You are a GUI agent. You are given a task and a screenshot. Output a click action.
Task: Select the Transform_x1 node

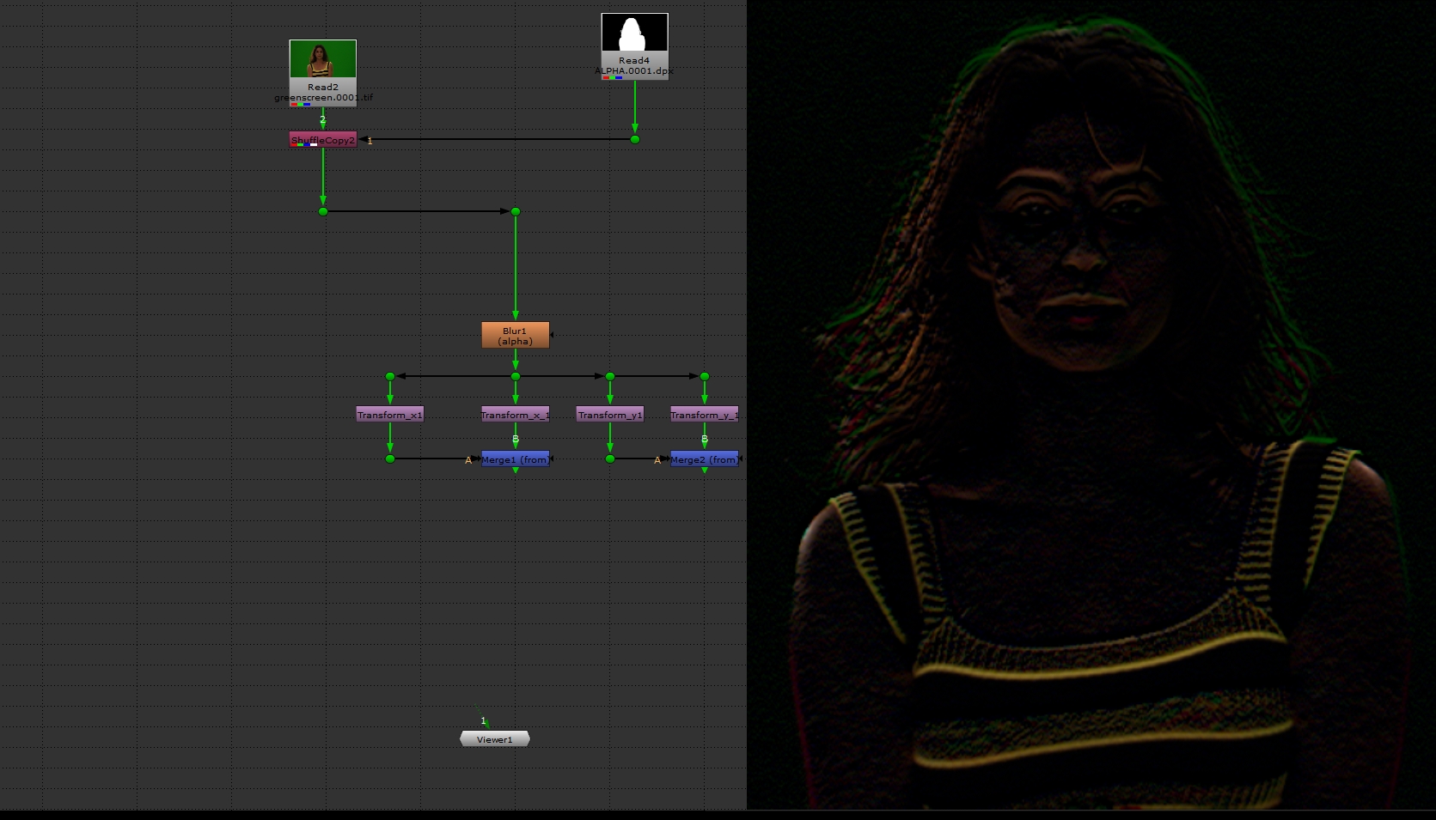pos(389,415)
